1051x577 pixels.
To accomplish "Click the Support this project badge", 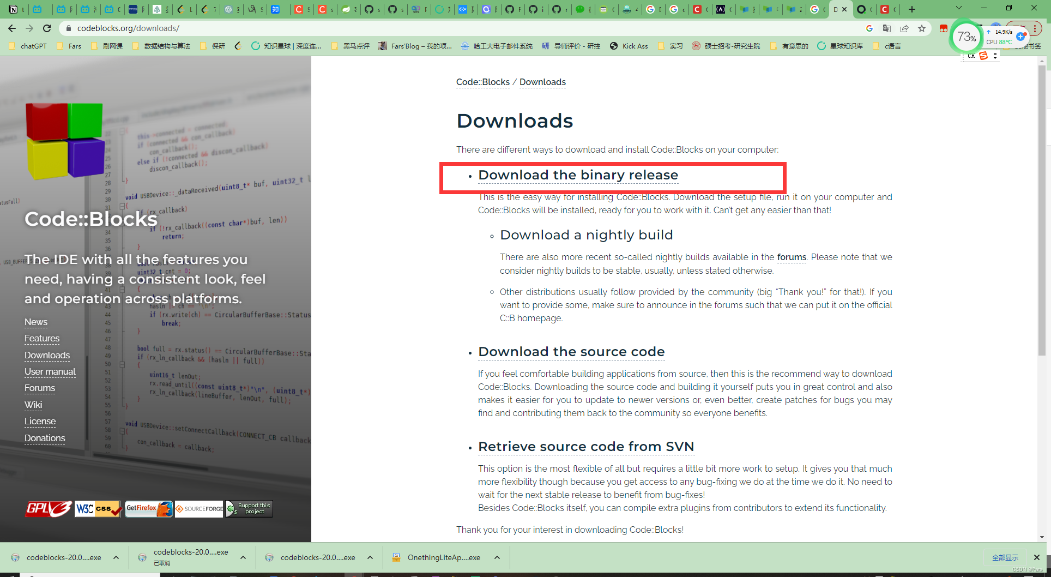I will pyautogui.click(x=249, y=509).
